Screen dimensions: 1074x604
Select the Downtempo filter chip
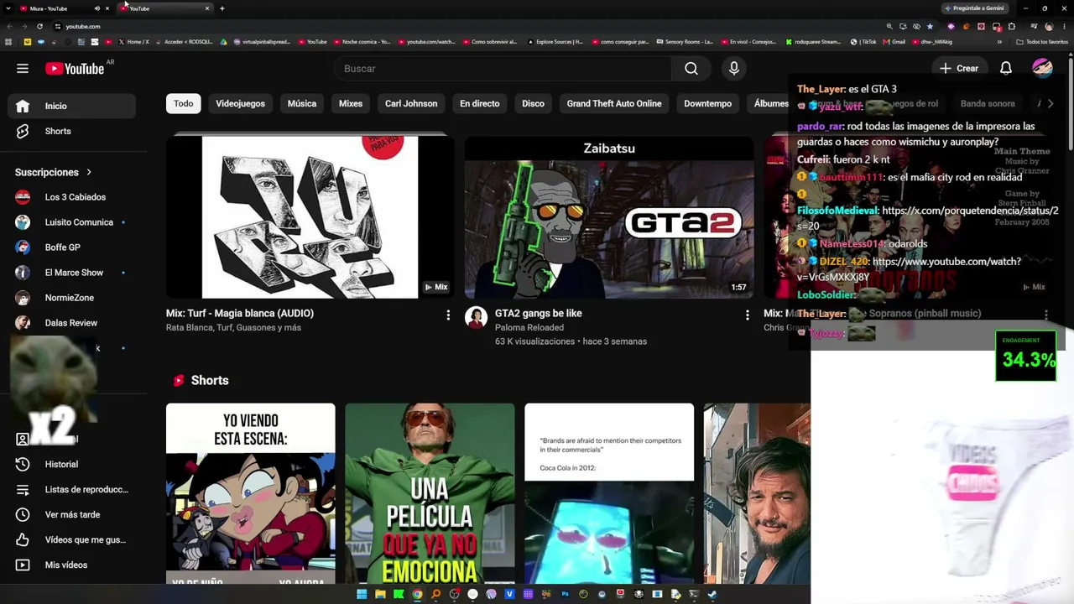coord(707,103)
